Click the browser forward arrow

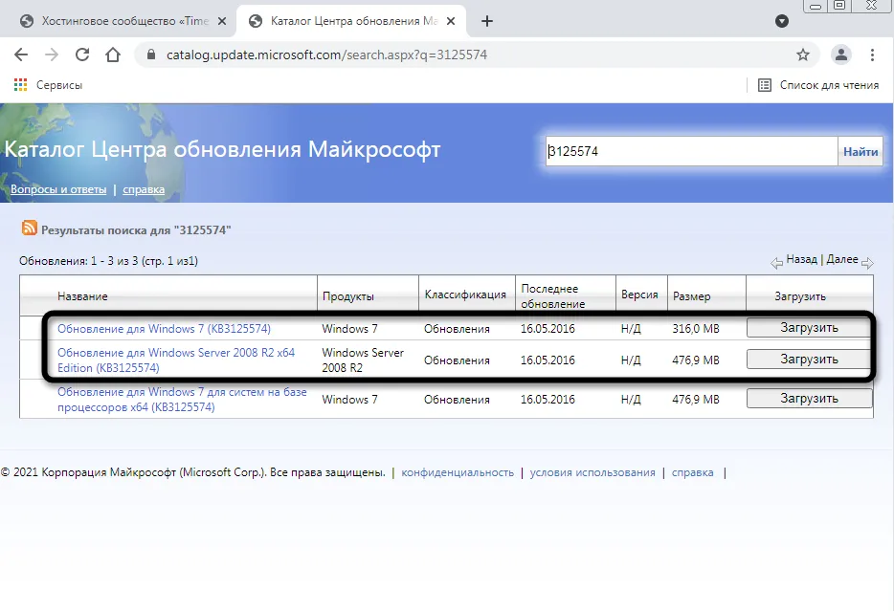(52, 55)
